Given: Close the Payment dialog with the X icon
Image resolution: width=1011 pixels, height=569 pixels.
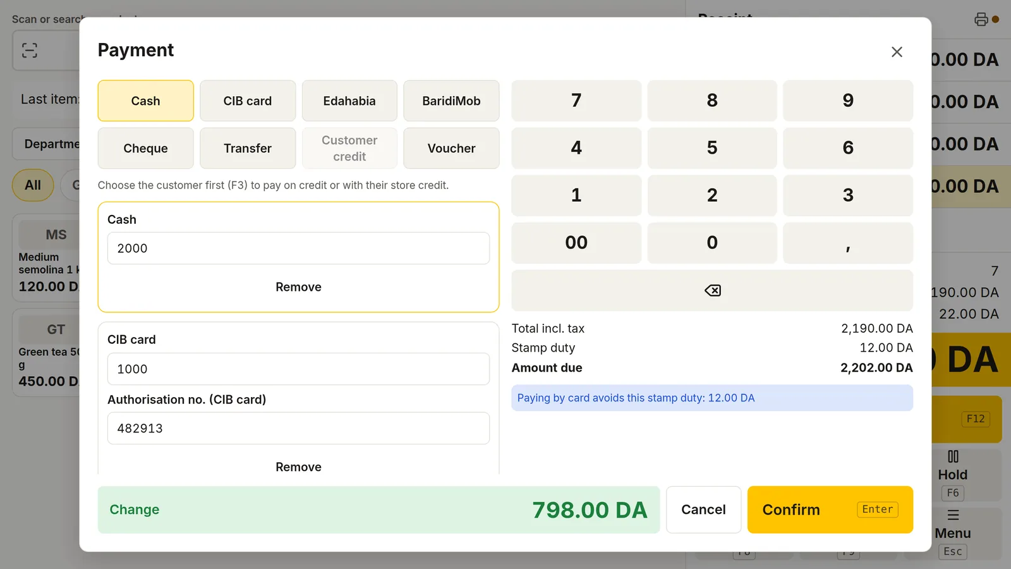Looking at the screenshot, I should point(897,52).
